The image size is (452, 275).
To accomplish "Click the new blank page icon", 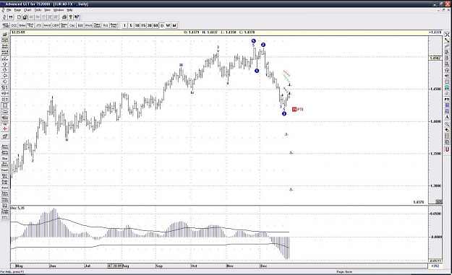I will (x=20, y=17).
